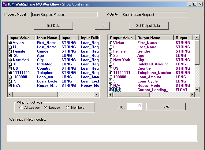This screenshot has height=150, width=205.
Task: Click the document icon beside output 25
Action: click(110, 56)
